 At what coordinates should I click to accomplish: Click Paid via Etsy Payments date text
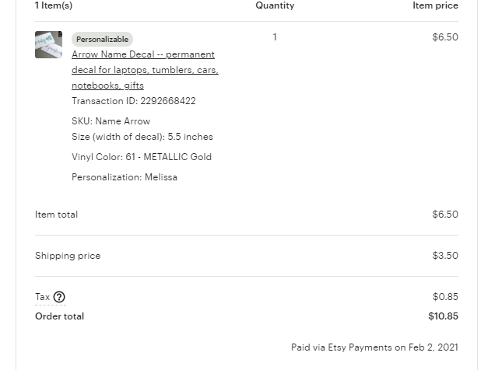[374, 347]
